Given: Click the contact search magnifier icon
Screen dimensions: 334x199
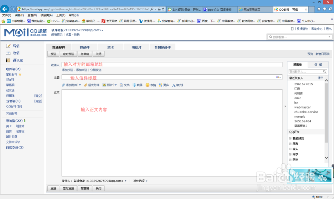Looking at the screenshot, I should tap(324, 71).
